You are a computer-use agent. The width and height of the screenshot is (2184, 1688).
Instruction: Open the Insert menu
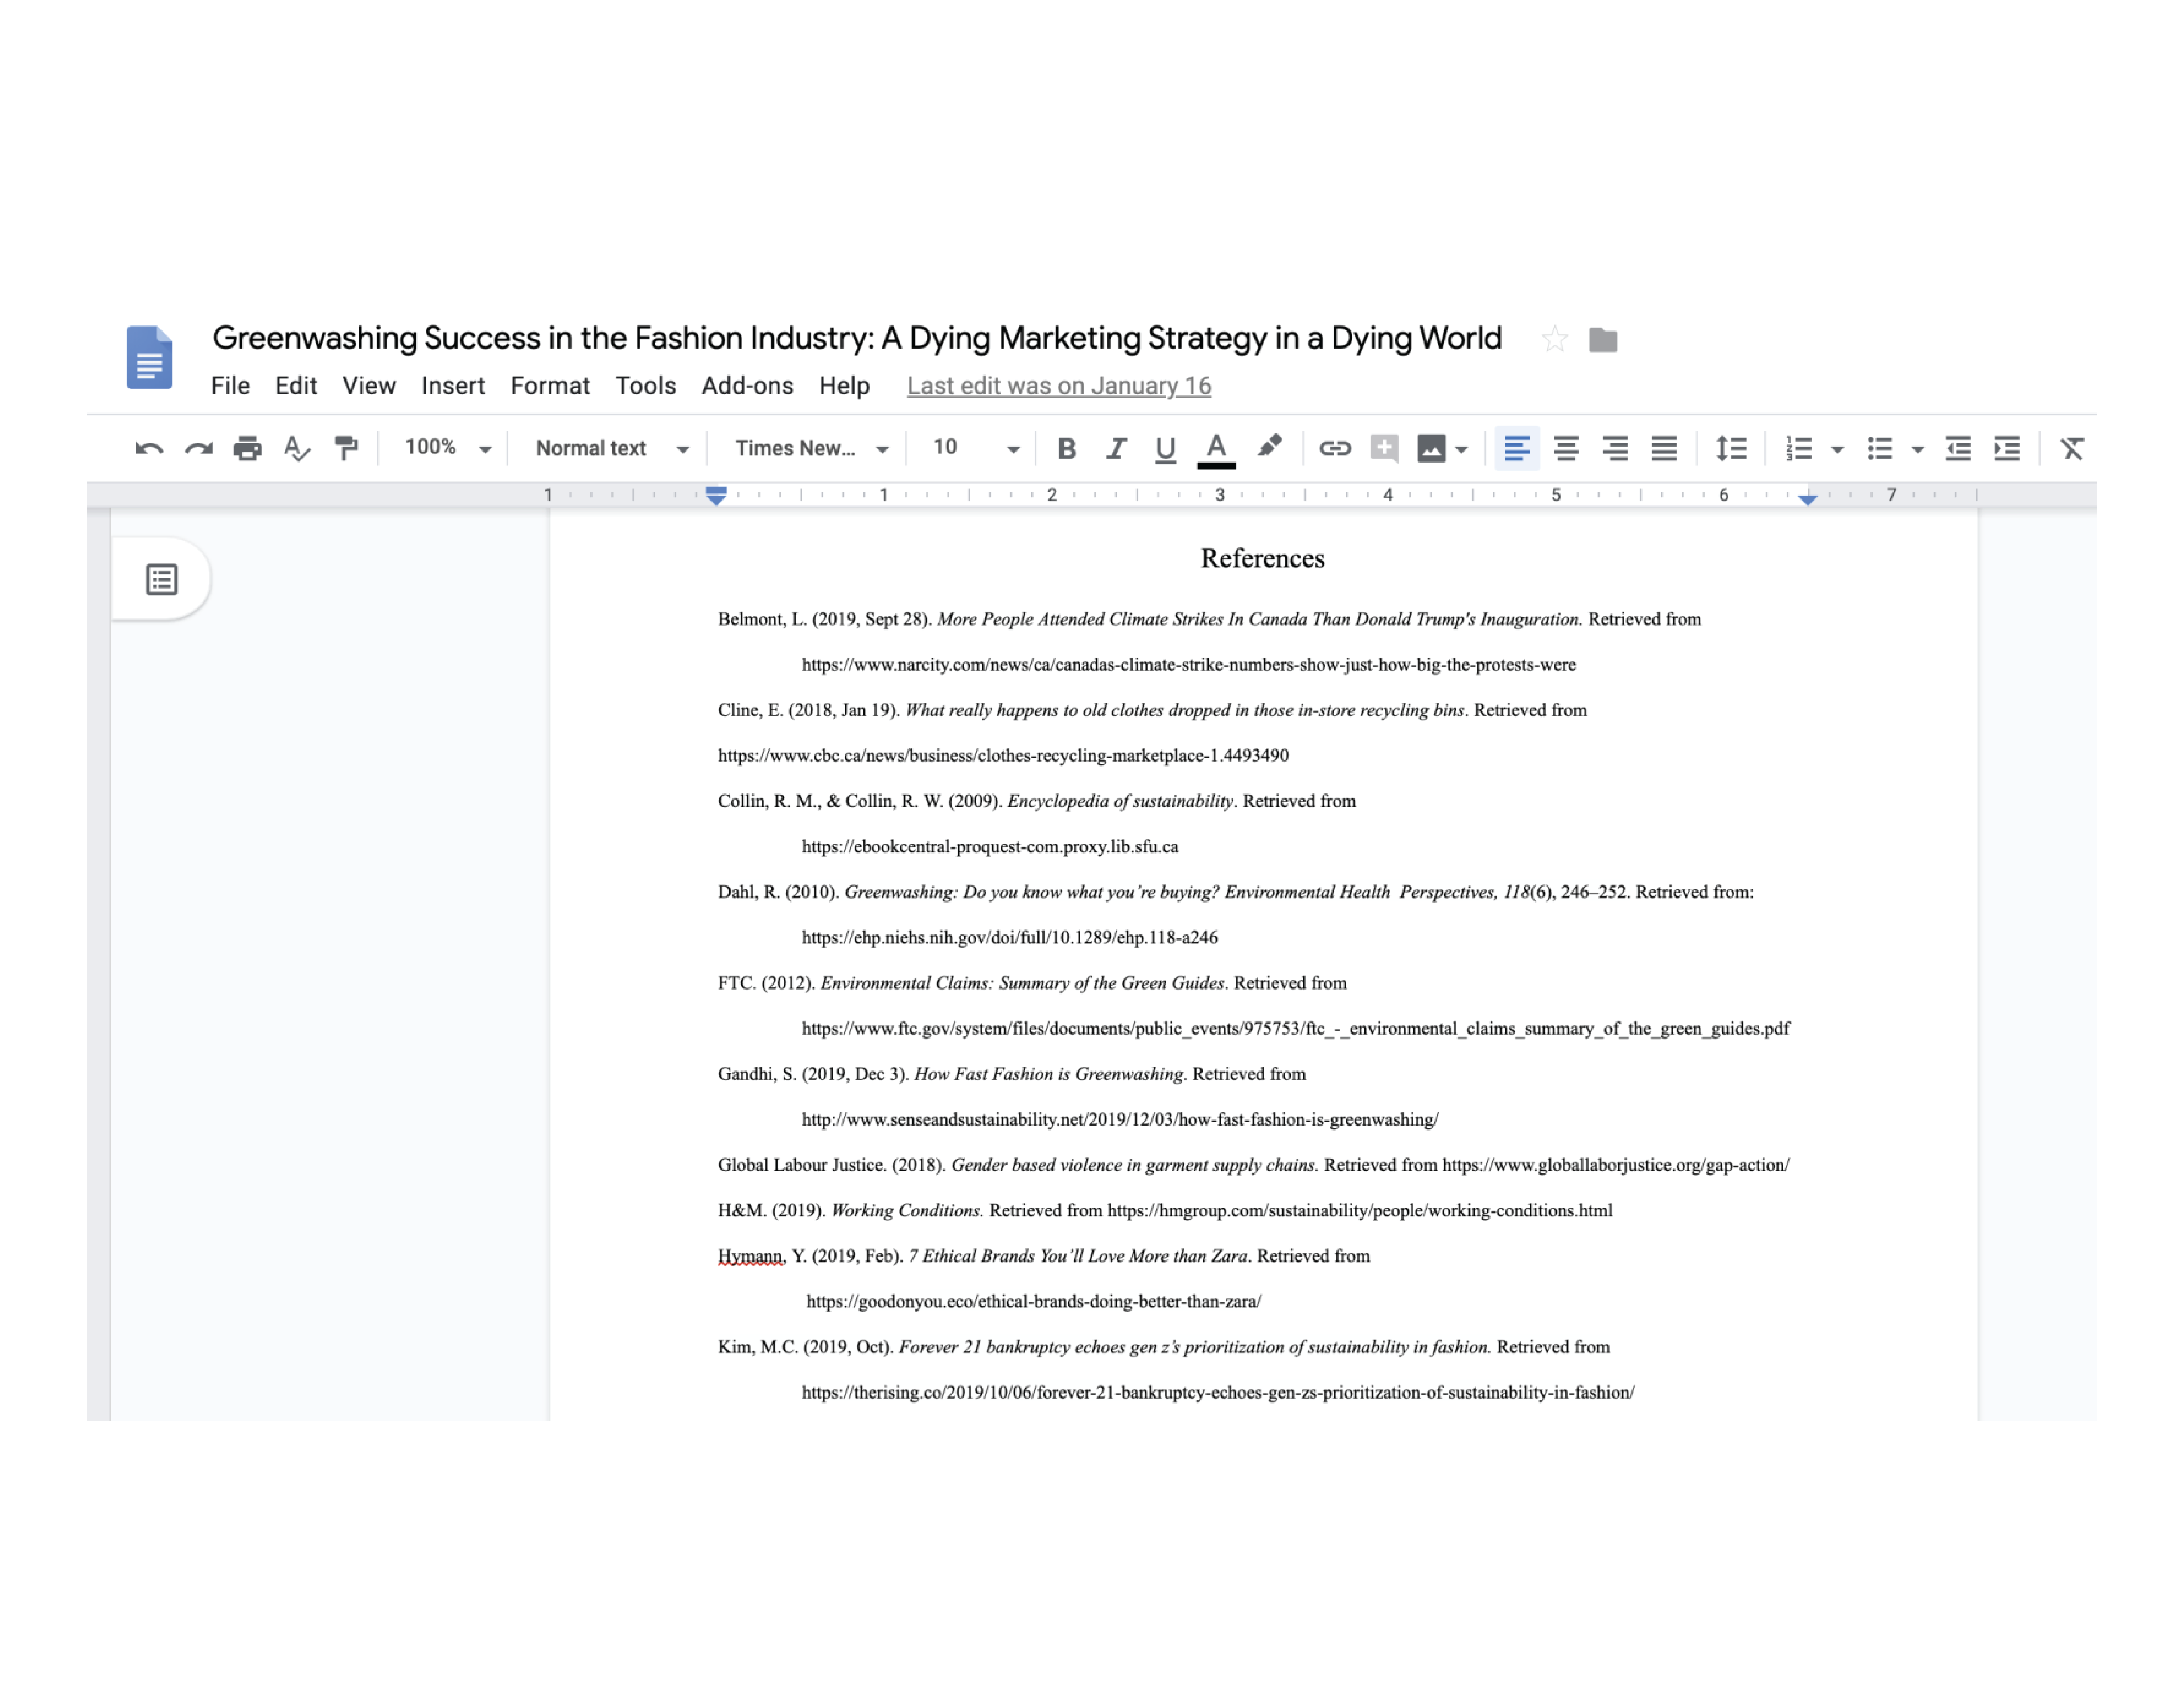[453, 386]
